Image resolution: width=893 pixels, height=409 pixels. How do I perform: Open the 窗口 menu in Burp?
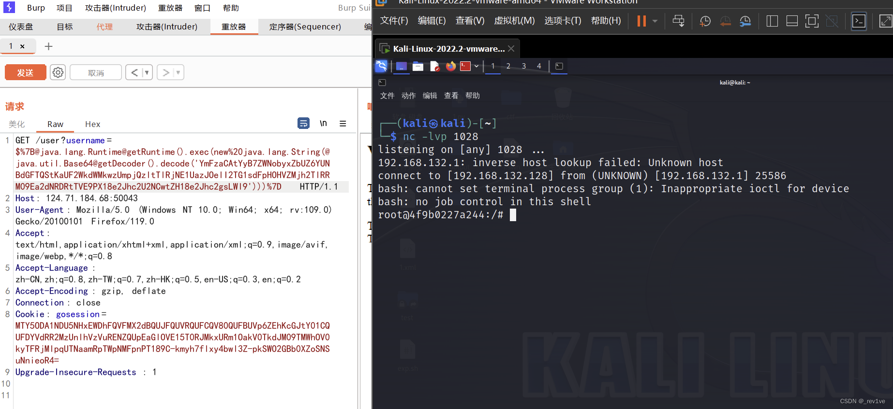click(202, 8)
